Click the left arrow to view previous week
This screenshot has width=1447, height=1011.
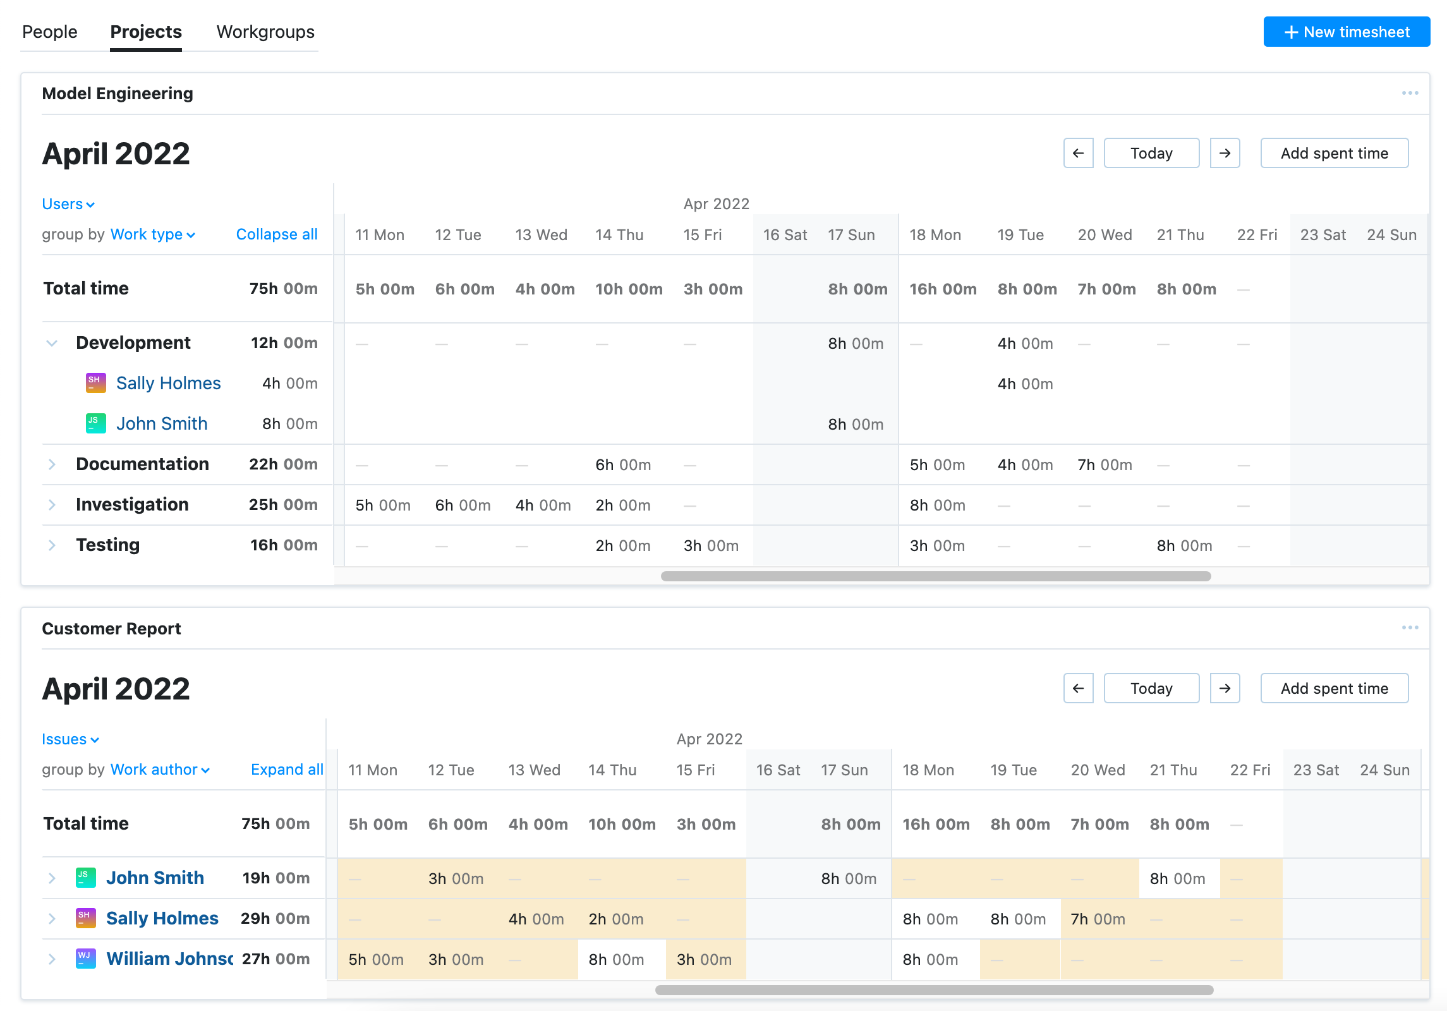tap(1078, 152)
